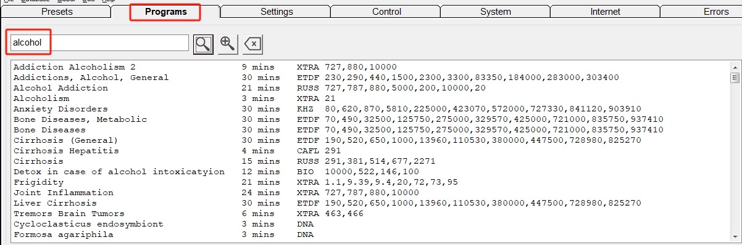Click the magnifier-plus extended search icon
Viewport: 742px width, 245px height.
click(228, 44)
